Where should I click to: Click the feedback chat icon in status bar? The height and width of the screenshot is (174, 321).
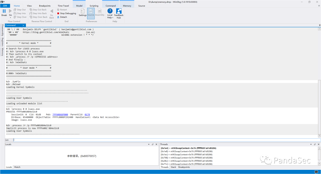[316, 172]
